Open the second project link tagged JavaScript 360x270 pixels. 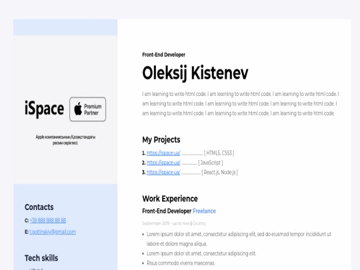pyautogui.click(x=163, y=163)
